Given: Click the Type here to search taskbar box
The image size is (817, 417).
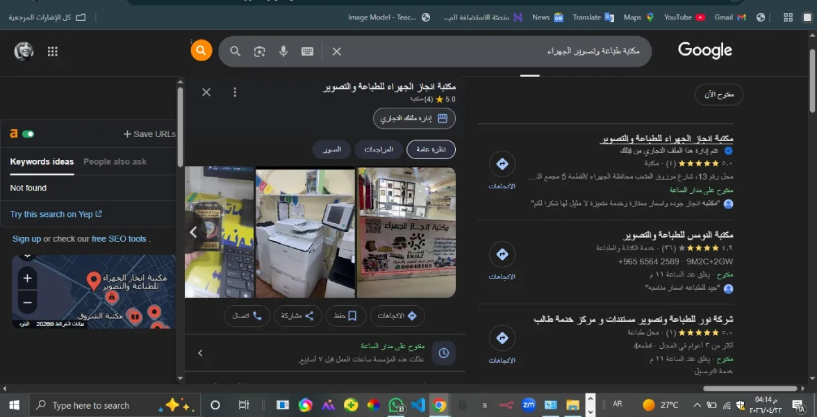Looking at the screenshot, I should coord(114,405).
